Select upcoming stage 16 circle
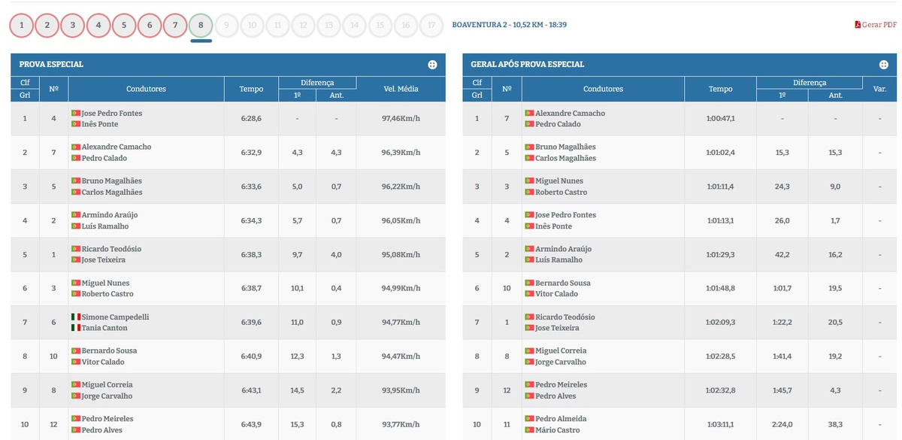This screenshot has height=440, width=902. coord(406,25)
